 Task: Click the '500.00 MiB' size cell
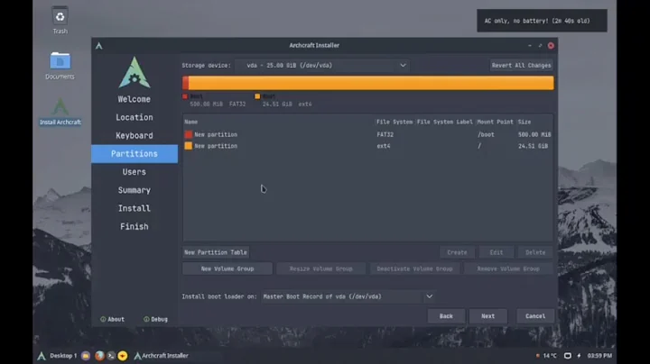[x=534, y=134]
